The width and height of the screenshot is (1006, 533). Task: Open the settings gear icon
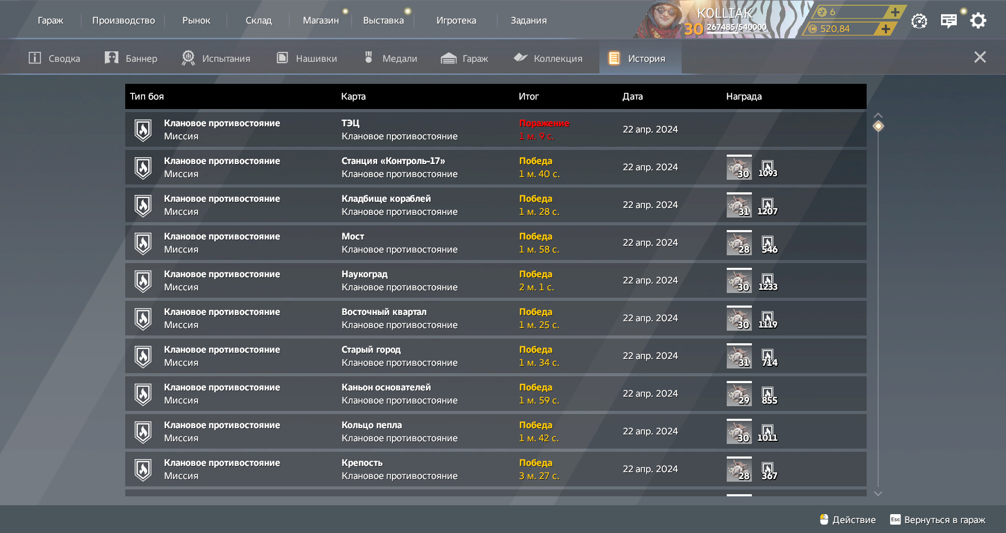tap(978, 20)
